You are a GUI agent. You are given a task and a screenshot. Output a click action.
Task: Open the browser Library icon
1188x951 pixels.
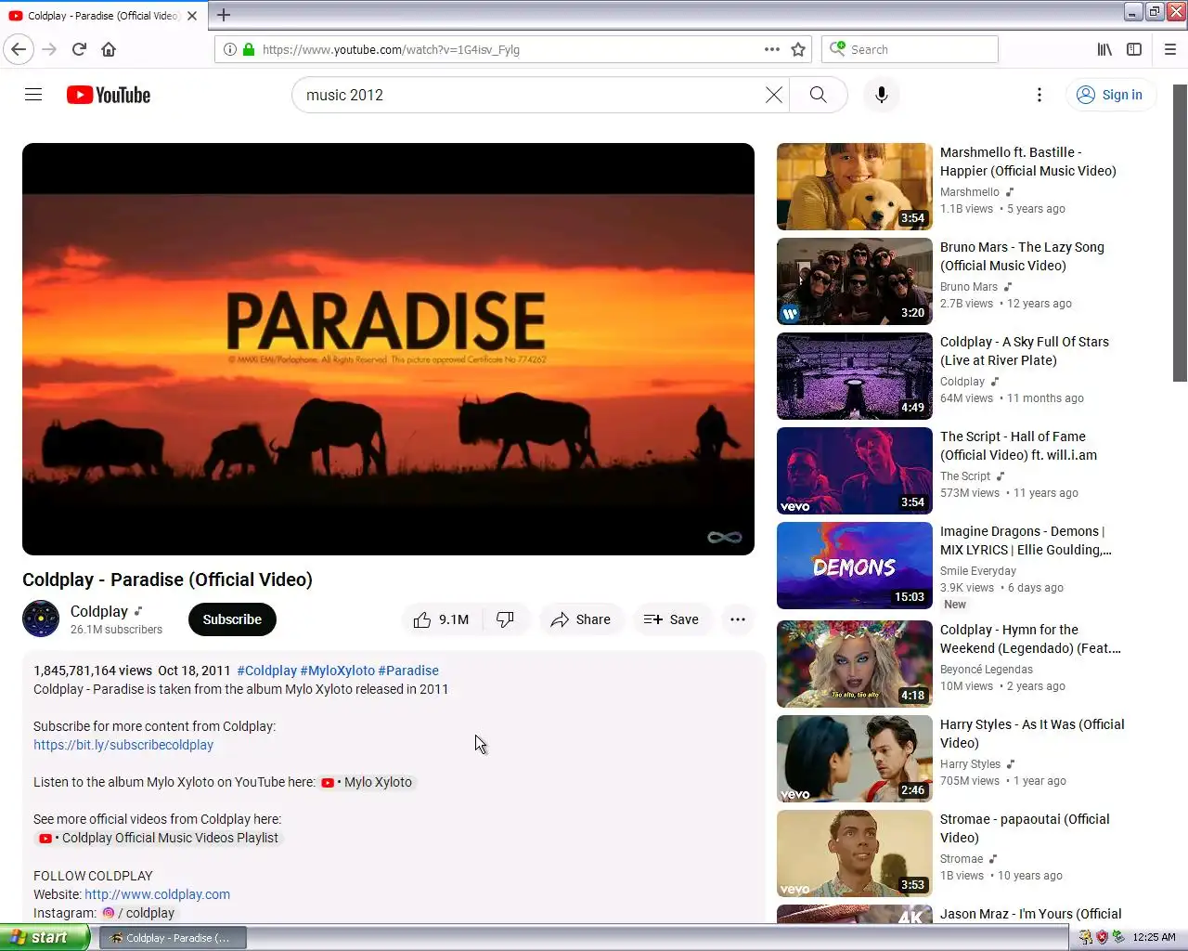click(x=1104, y=49)
